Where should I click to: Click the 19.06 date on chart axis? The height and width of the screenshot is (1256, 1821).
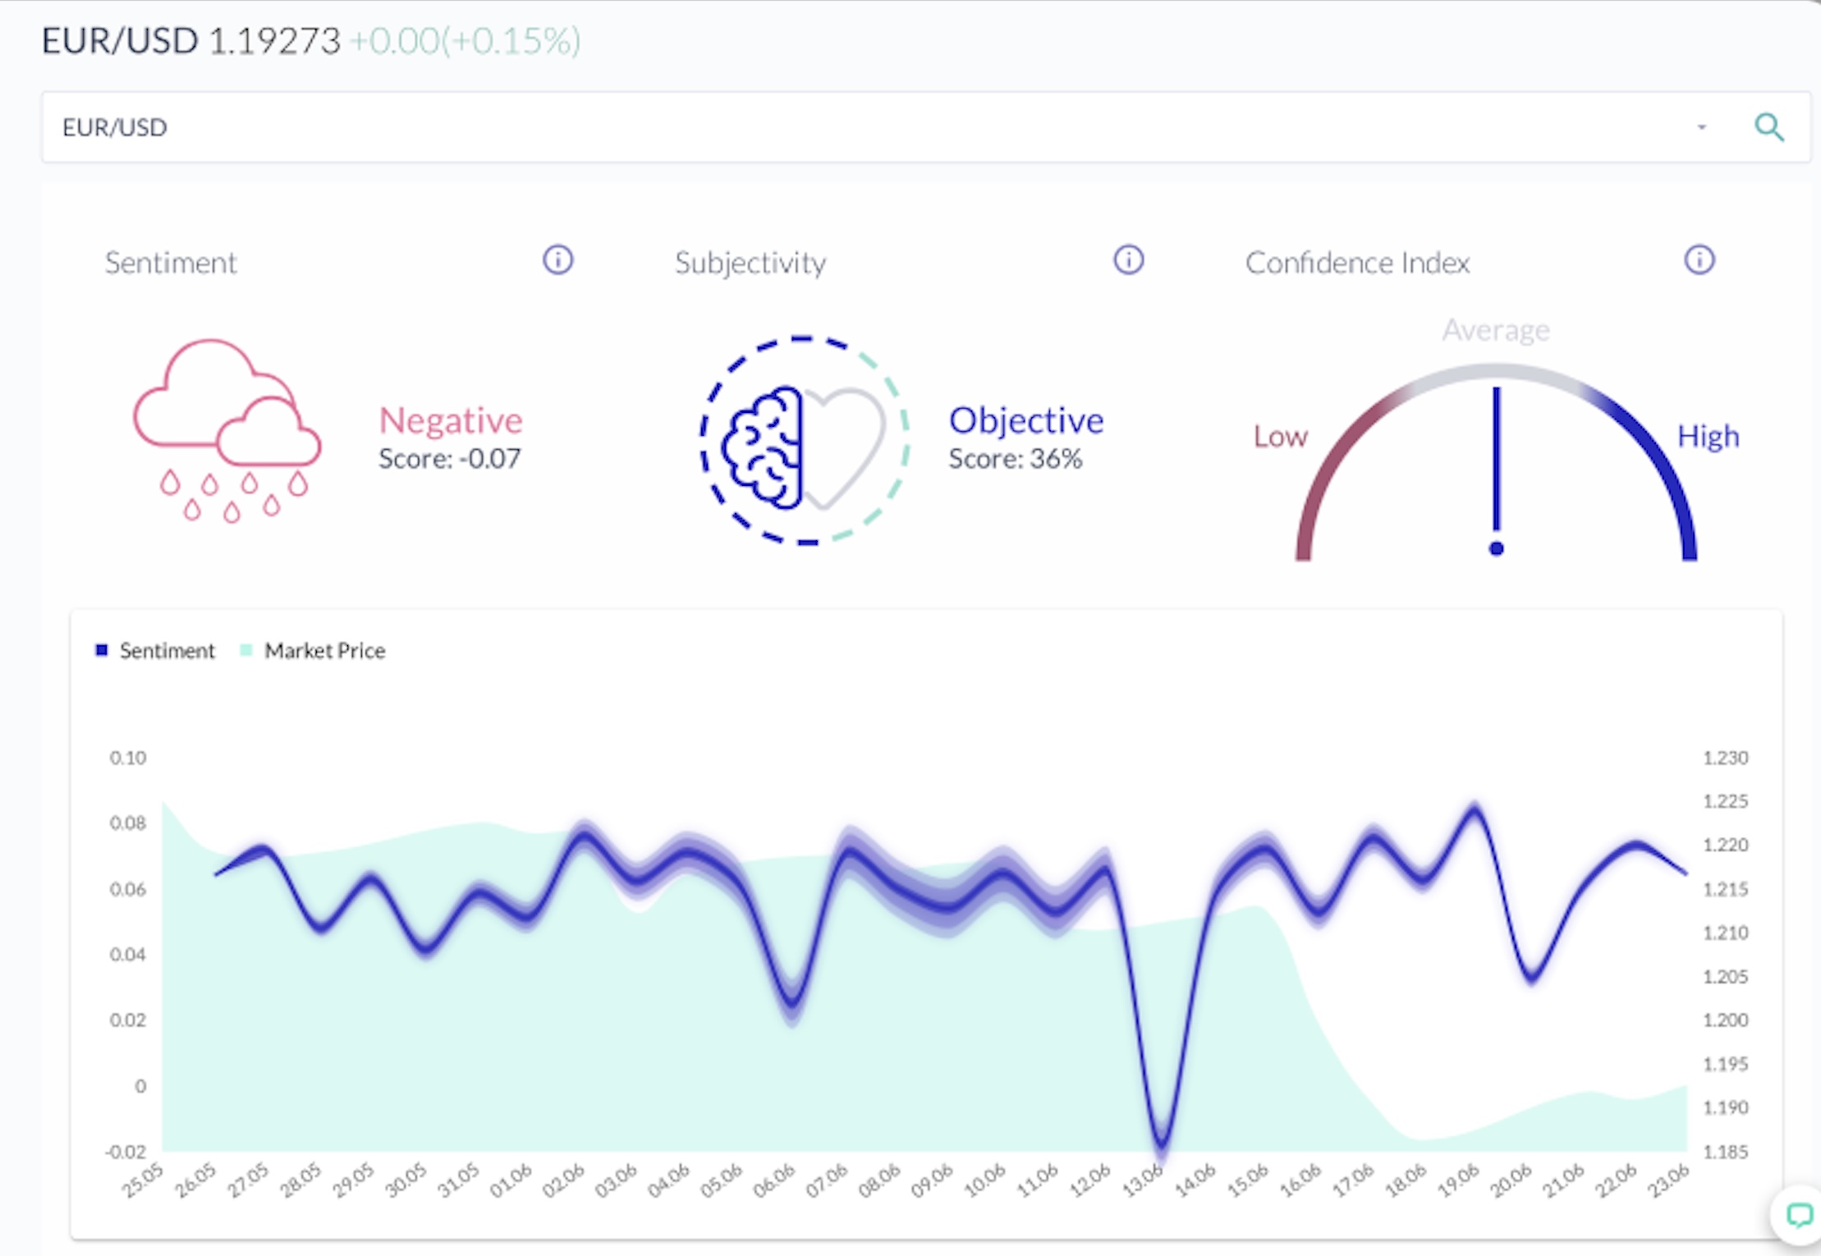[1458, 1181]
